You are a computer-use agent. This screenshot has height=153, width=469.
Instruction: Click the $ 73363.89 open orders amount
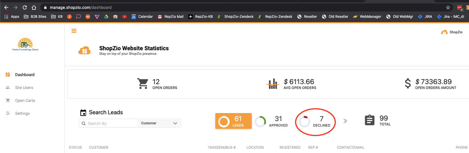click(433, 82)
